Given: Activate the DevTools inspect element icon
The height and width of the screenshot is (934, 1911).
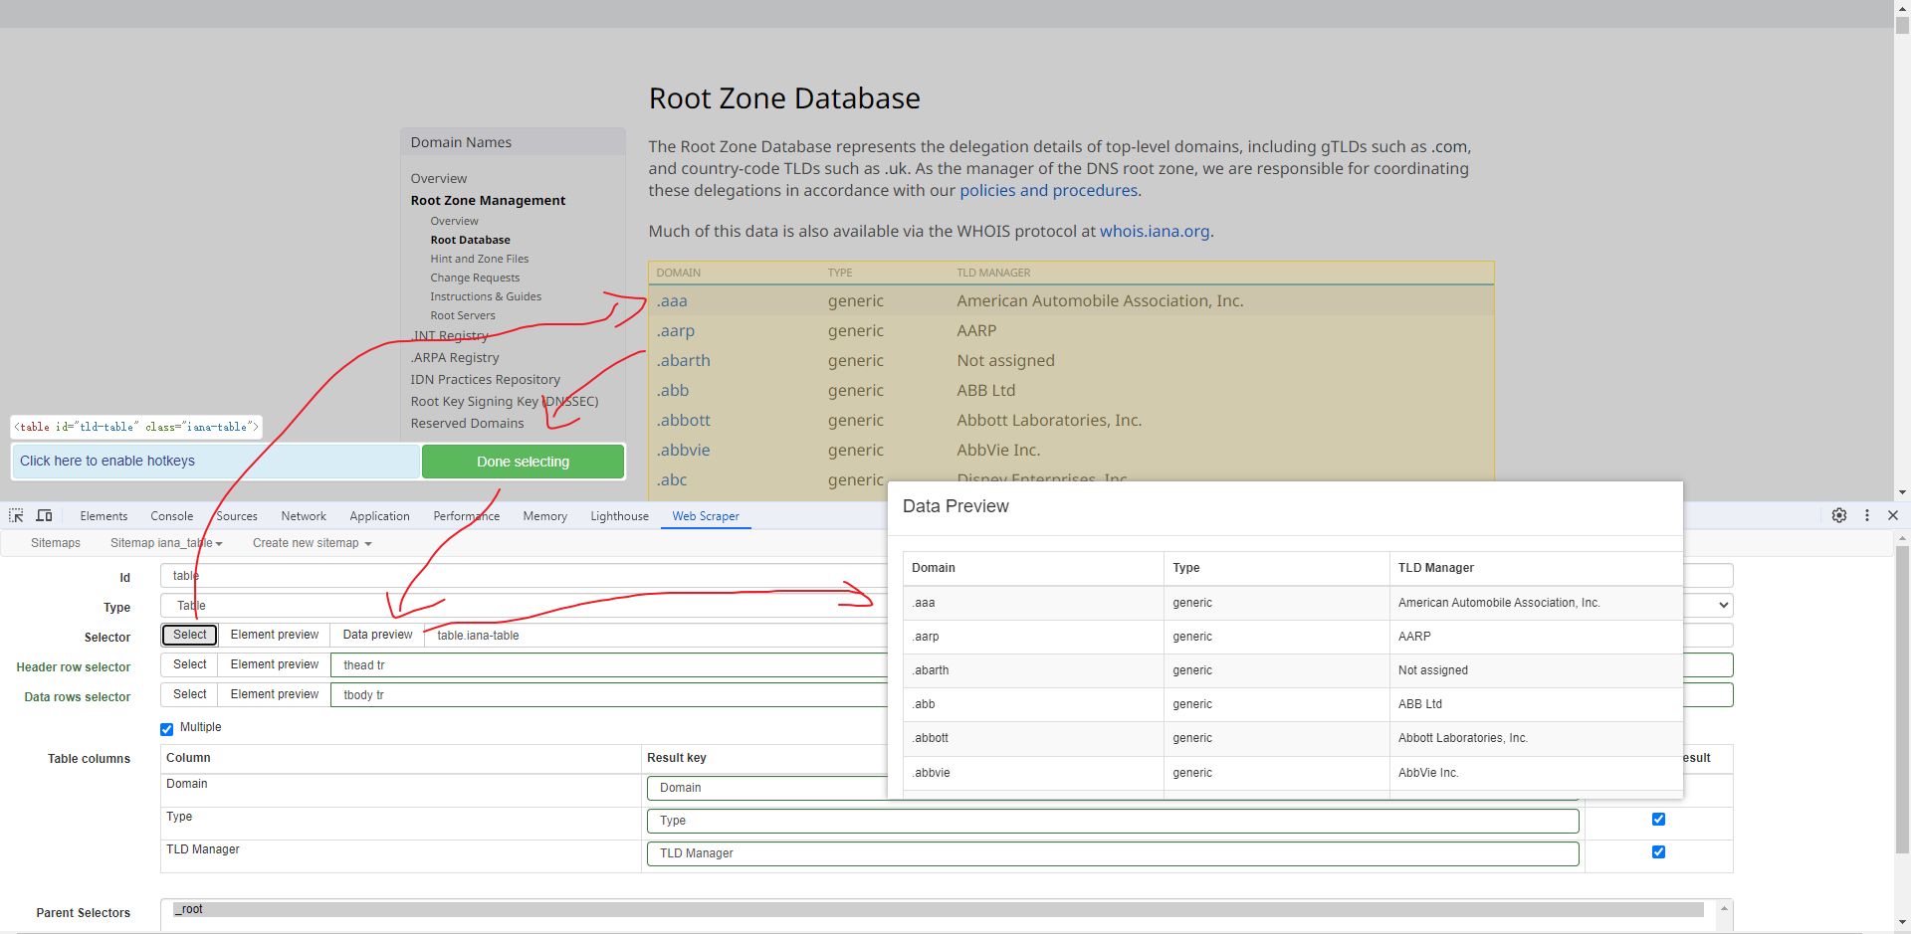Looking at the screenshot, I should tap(16, 515).
